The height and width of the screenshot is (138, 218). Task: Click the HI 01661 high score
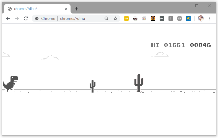[x=168, y=45]
